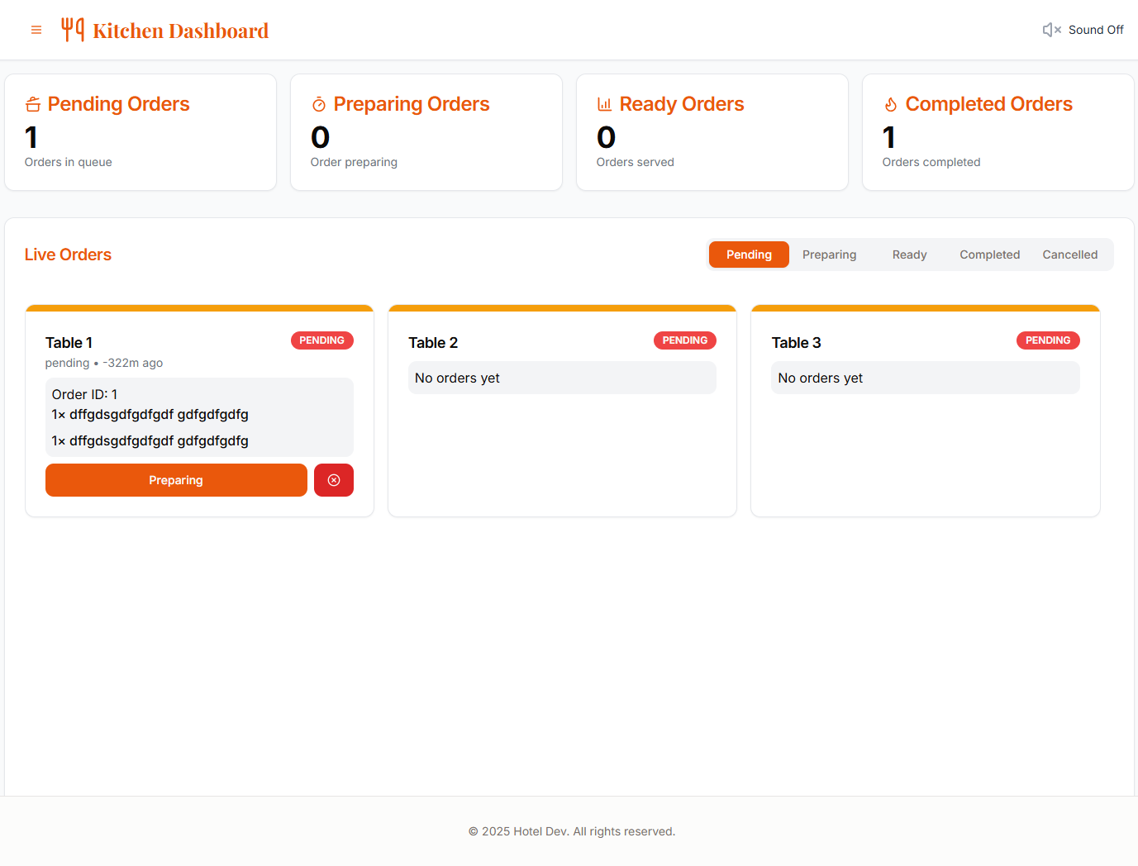Open the hamburger navigation menu

[36, 30]
